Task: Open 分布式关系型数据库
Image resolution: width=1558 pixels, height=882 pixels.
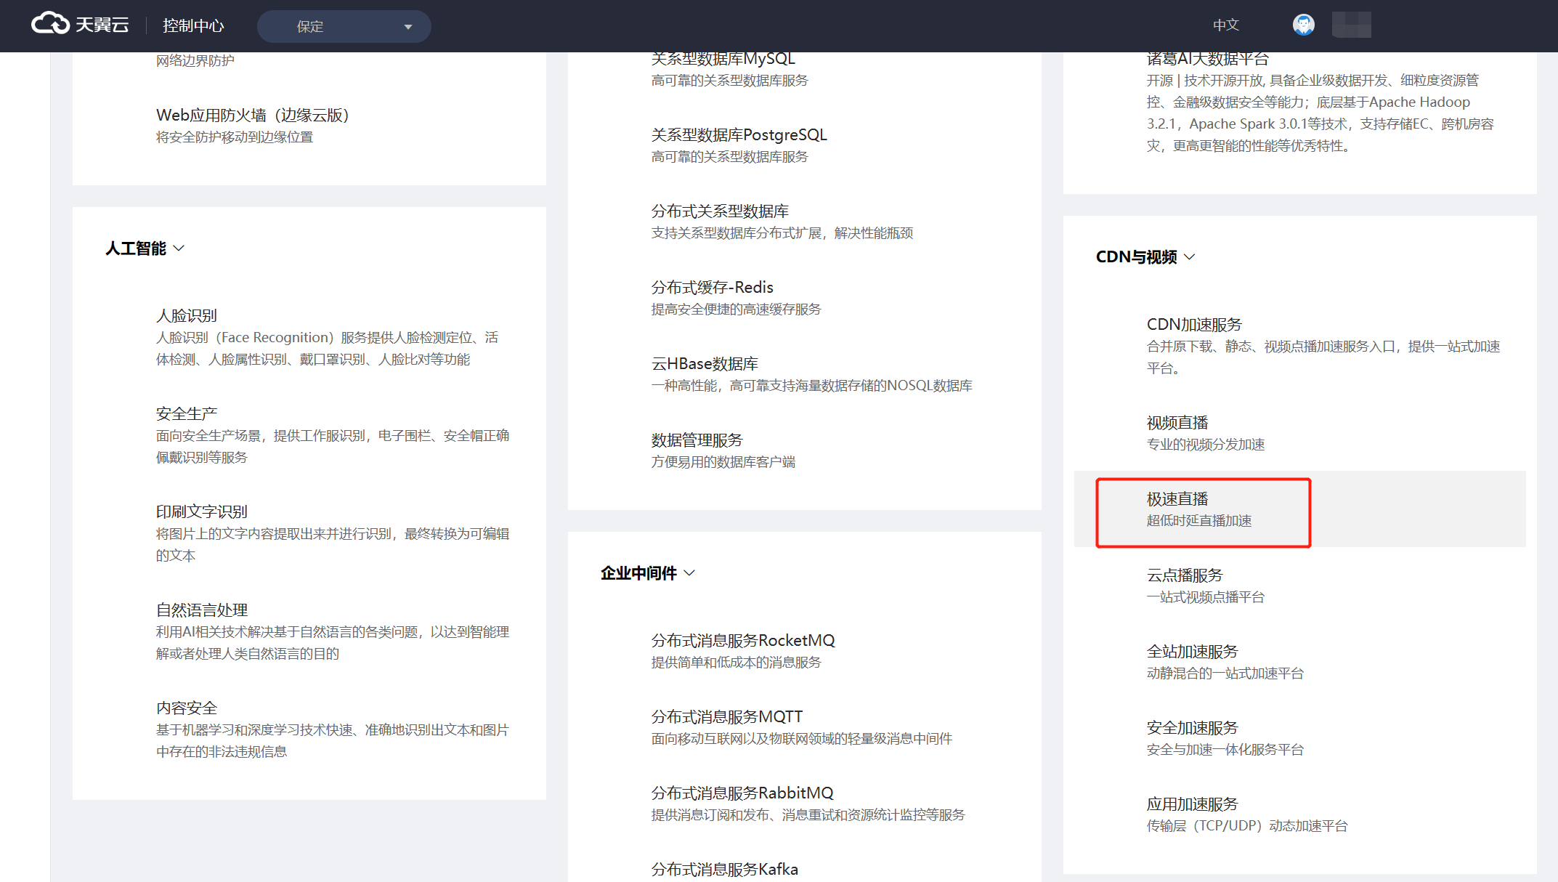Action: [720, 211]
